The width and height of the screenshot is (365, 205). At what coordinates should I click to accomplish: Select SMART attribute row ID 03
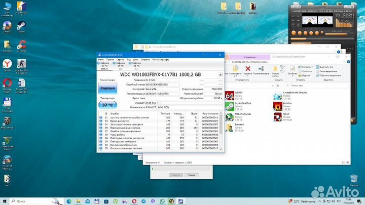(159, 121)
